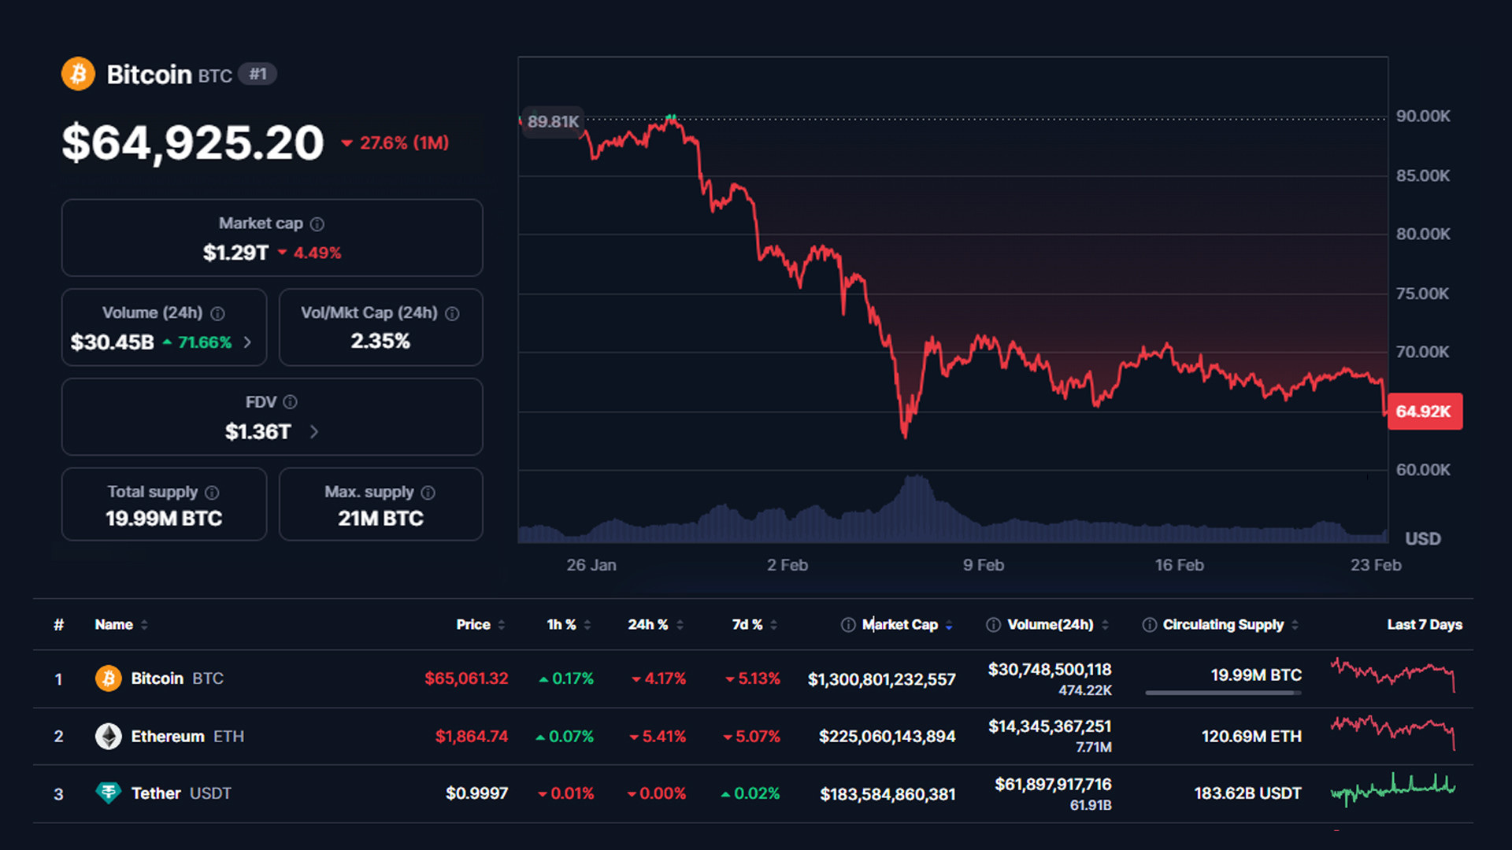Image resolution: width=1512 pixels, height=850 pixels.
Task: Click the Total supply info icon
Action: point(212,493)
